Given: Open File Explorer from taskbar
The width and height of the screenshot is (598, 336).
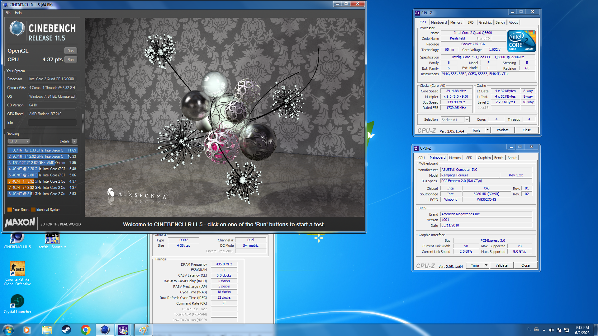Looking at the screenshot, I should tap(47, 330).
